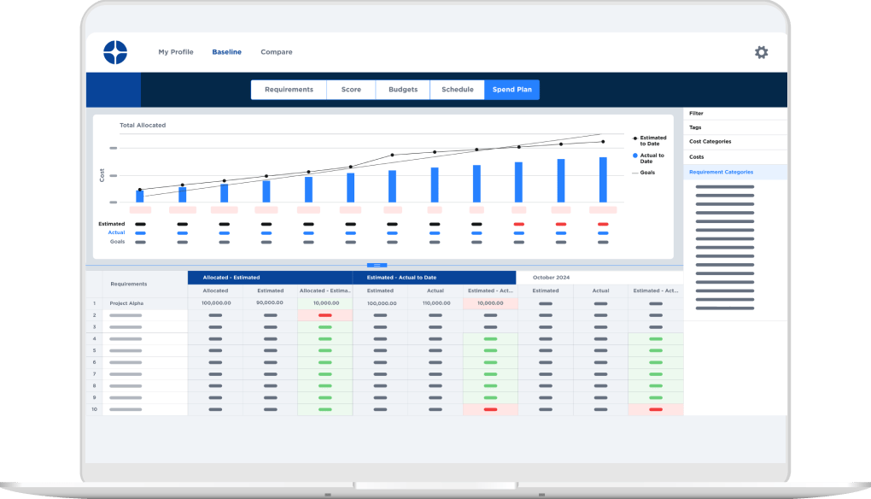Click the 110,000.00 actual cell
The width and height of the screenshot is (871, 499).
point(435,303)
